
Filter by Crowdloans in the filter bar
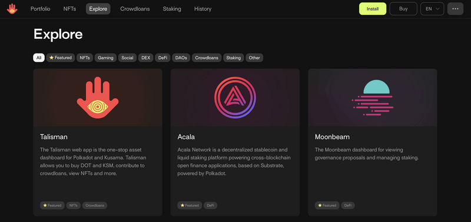click(207, 58)
